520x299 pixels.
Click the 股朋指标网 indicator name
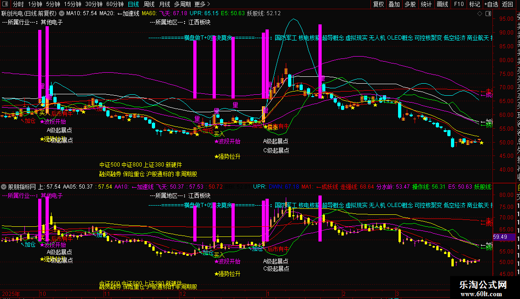coord(22,187)
